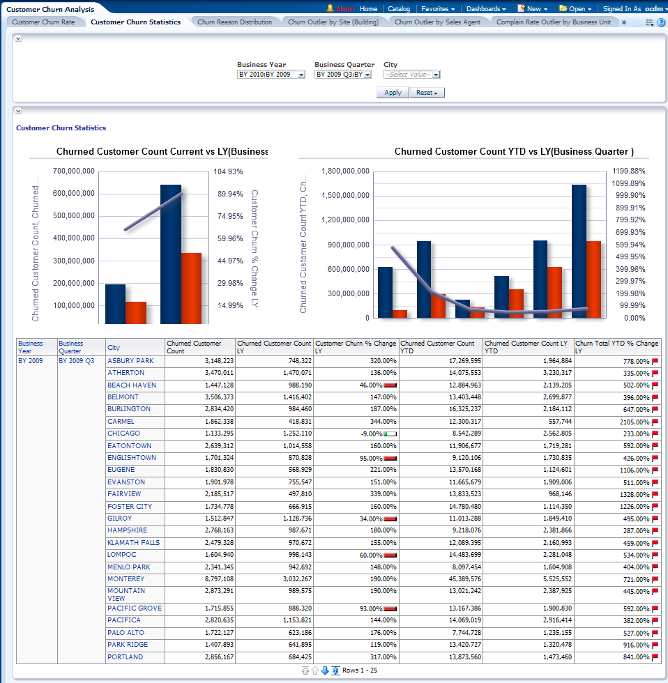Image resolution: width=668 pixels, height=683 pixels.
Task: Open the CHICAGO city link
Action: (x=123, y=433)
